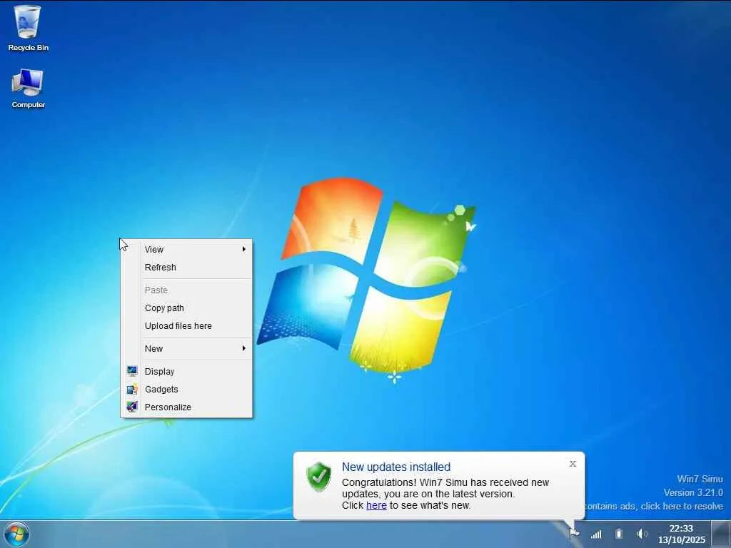The height and width of the screenshot is (548, 731).
Task: Open the Display menu entry
Action: point(186,371)
